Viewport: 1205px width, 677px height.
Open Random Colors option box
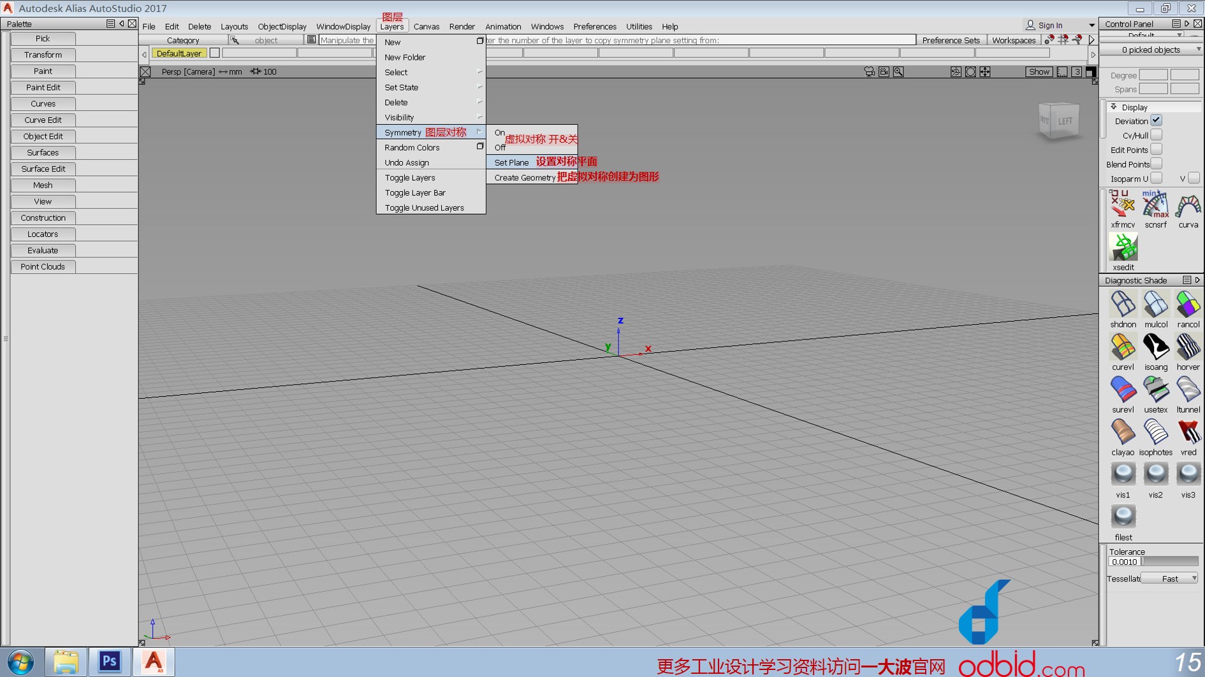click(480, 146)
